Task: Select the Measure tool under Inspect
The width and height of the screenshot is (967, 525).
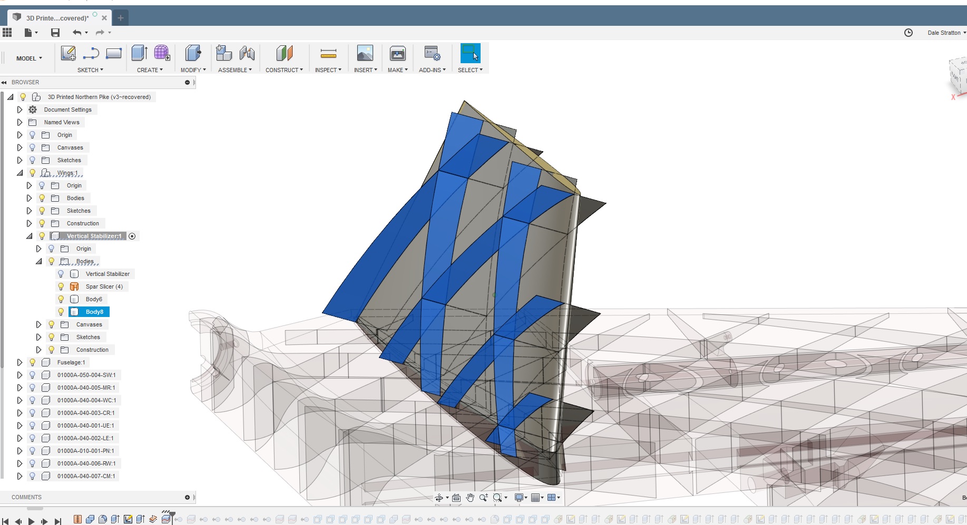Action: (328, 53)
